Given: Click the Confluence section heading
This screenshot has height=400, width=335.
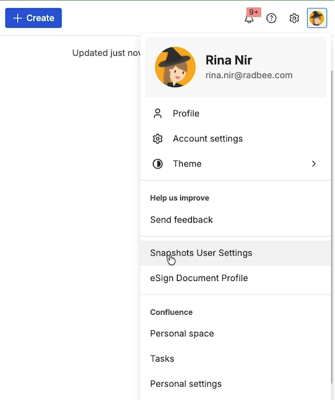Looking at the screenshot, I should tap(172, 312).
